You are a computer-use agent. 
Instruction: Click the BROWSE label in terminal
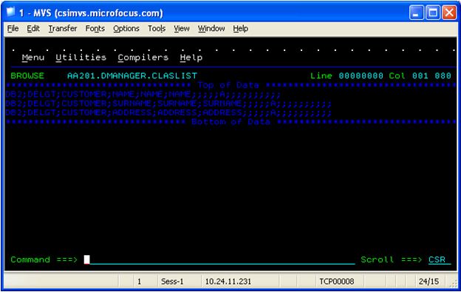27,75
